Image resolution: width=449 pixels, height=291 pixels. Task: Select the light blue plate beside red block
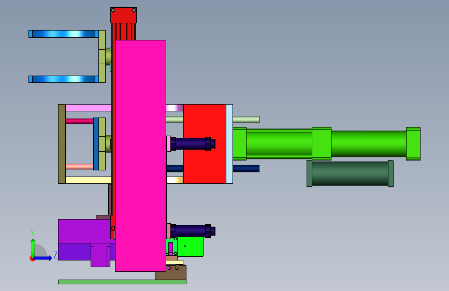[x=229, y=144]
